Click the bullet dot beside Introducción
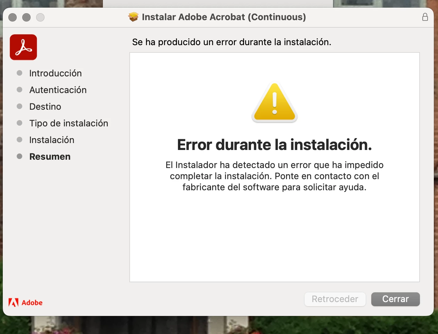This screenshot has height=334, width=438. tap(19, 73)
